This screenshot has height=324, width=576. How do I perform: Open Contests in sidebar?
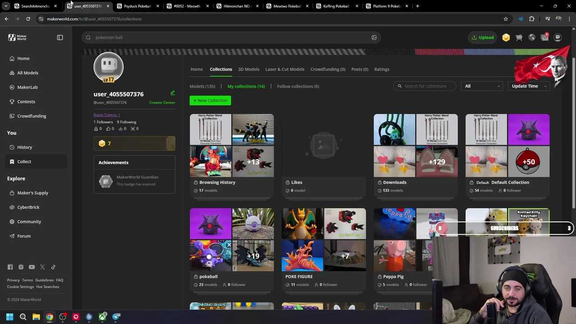[26, 102]
